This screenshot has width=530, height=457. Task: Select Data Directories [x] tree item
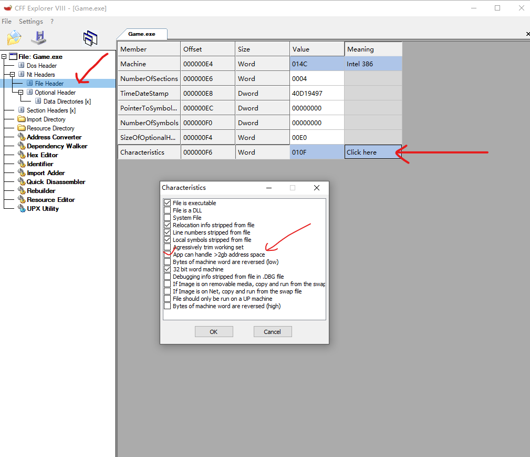pos(67,101)
